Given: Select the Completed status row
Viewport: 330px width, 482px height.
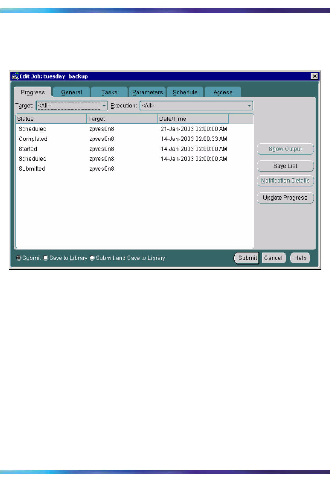Looking at the screenshot, I should [135, 139].
